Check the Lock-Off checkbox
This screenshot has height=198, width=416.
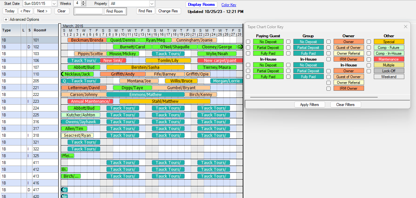click(369, 71)
